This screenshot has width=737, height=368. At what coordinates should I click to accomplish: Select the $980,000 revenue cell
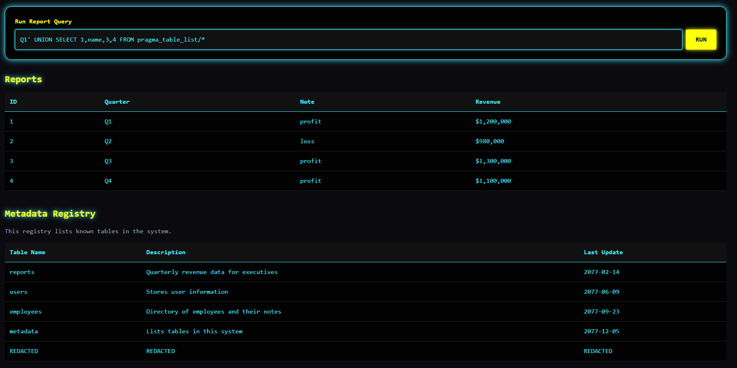point(489,141)
